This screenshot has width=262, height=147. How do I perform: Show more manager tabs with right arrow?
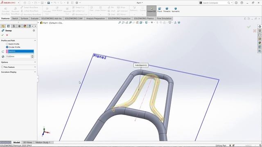(36, 26)
